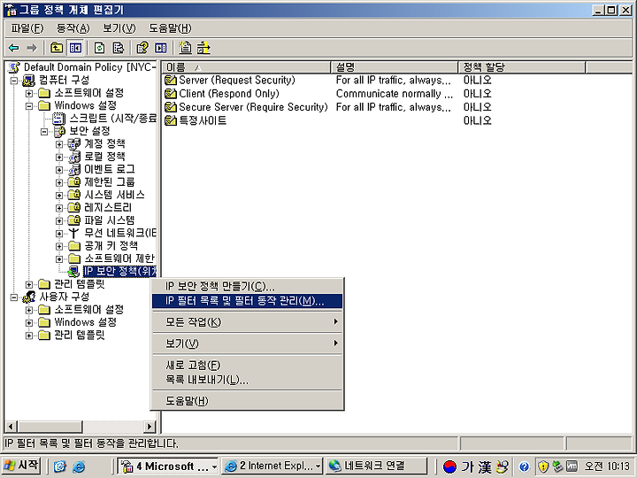Click the Help toolbar icon
This screenshot has height=478, width=637.
142,48
